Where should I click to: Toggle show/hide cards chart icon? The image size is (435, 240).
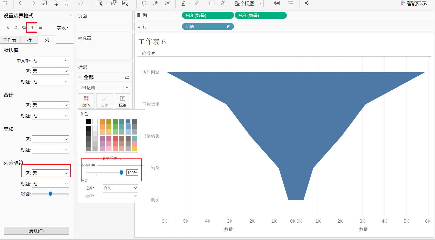[277, 3]
